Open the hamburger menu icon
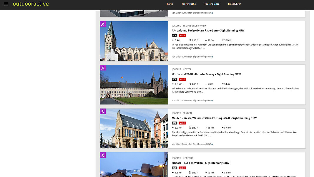This screenshot has width=314, height=177. coord(6,4)
